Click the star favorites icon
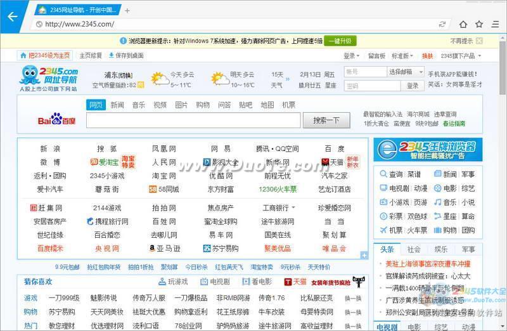 coord(479,24)
